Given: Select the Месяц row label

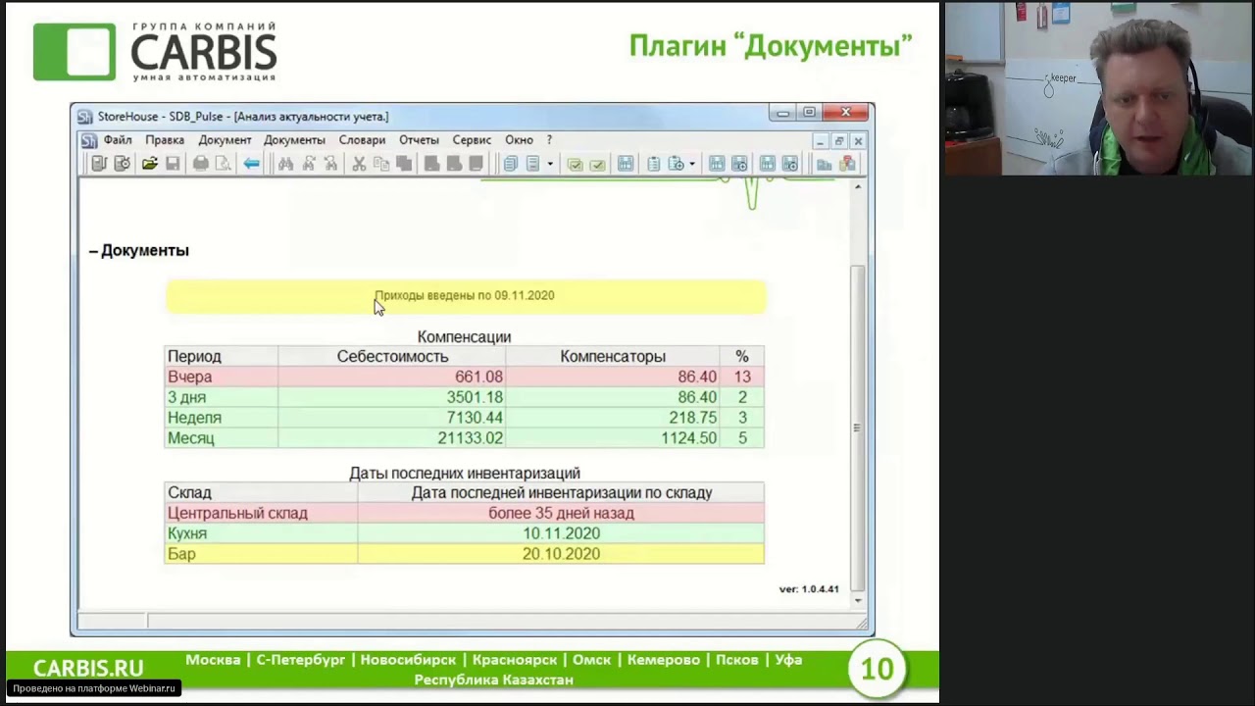Looking at the screenshot, I should coord(190,439).
